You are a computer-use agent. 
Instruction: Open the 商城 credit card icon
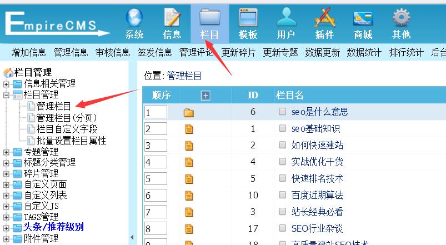pos(363,18)
